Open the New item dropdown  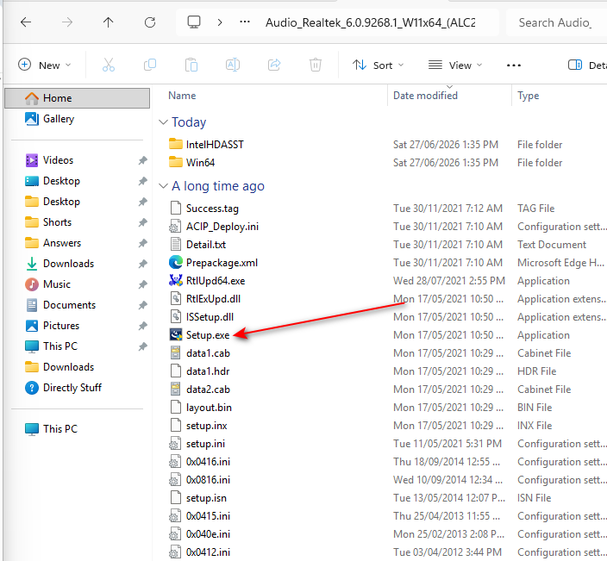pos(45,65)
